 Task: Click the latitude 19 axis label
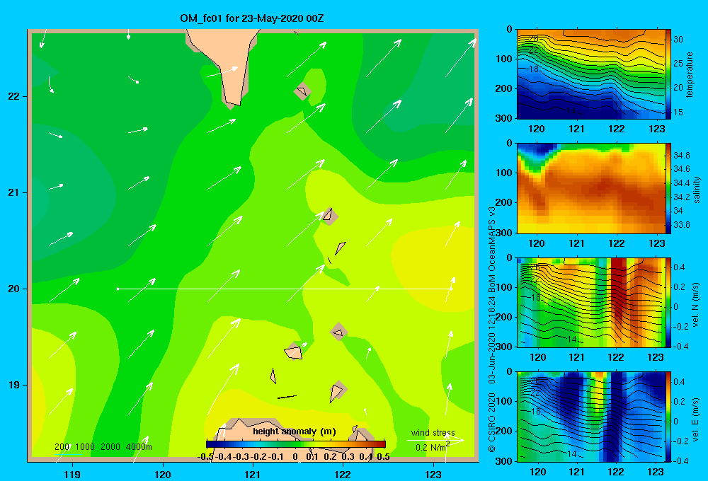(x=13, y=385)
